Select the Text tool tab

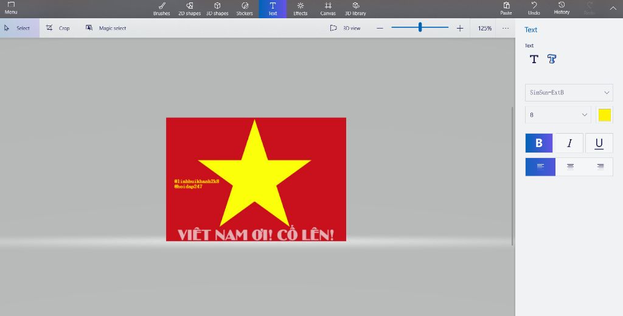pyautogui.click(x=273, y=9)
